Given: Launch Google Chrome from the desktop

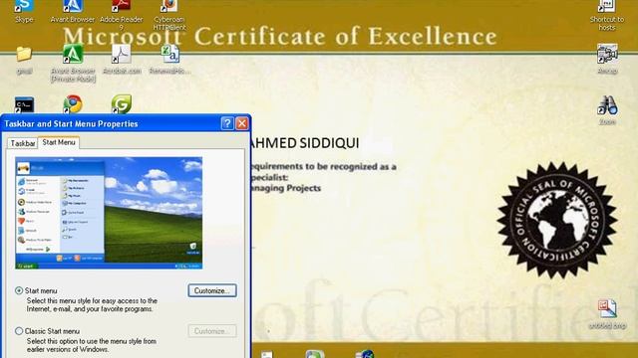Looking at the screenshot, I should click(73, 104).
